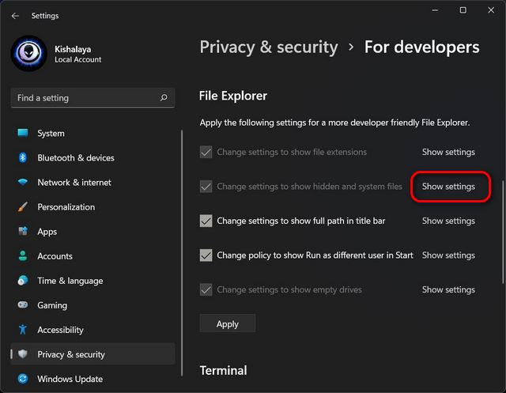The image size is (506, 393).
Task: Select the Personalization category
Action: click(93, 207)
